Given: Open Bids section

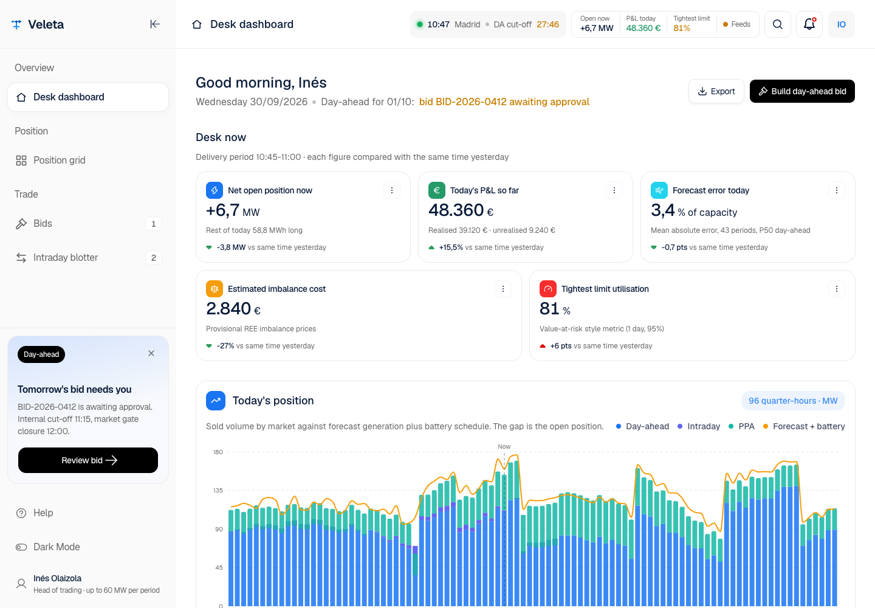Looking at the screenshot, I should (x=88, y=224).
